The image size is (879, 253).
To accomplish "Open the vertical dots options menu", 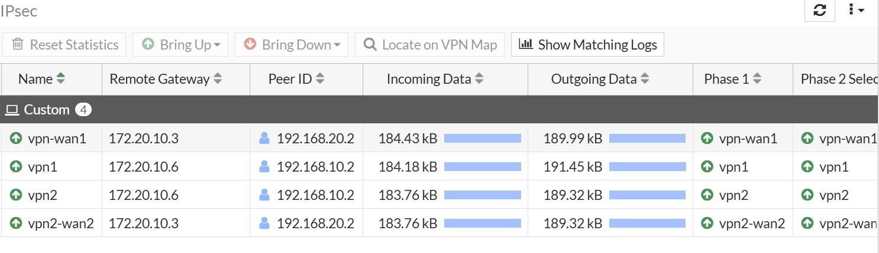I will tap(856, 10).
